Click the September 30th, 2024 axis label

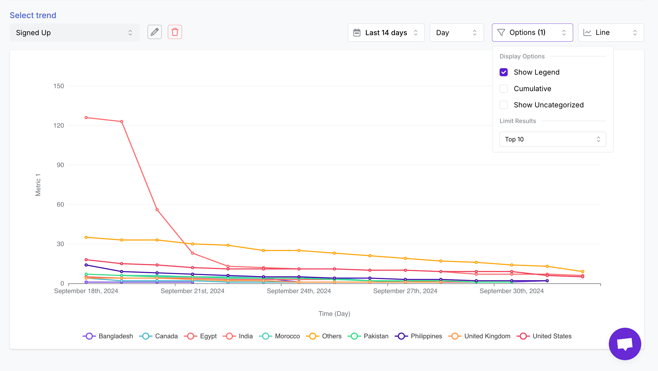point(511,291)
